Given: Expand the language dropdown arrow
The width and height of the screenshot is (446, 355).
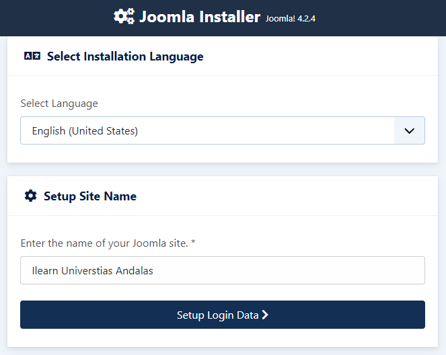Looking at the screenshot, I should [x=409, y=130].
